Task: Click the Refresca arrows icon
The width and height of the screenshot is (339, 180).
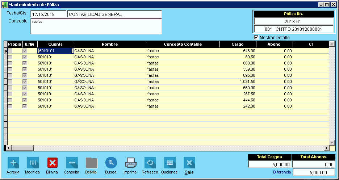Action: 150,163
